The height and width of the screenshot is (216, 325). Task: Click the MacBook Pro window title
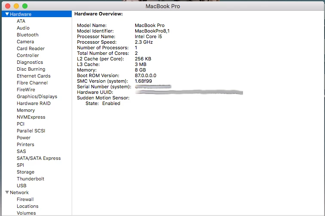tap(163, 6)
